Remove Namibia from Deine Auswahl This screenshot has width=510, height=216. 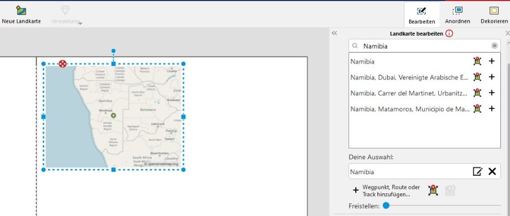pyautogui.click(x=492, y=171)
